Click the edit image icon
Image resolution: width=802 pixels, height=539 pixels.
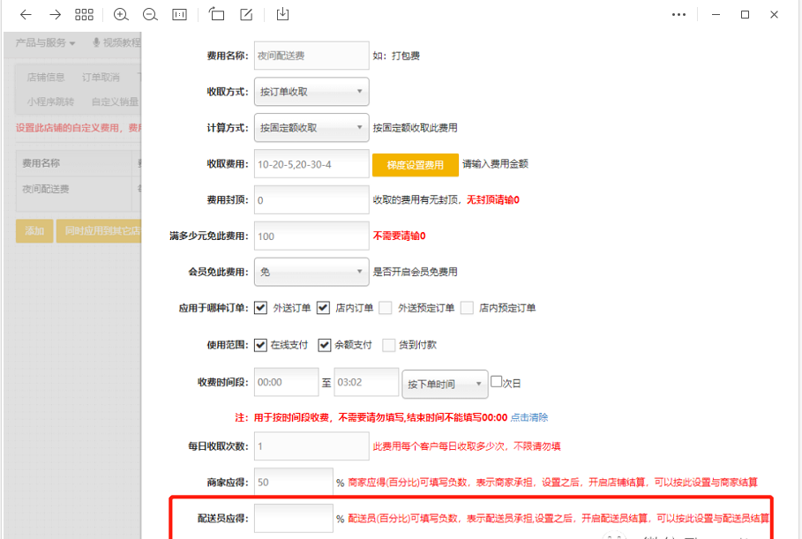[x=246, y=15]
